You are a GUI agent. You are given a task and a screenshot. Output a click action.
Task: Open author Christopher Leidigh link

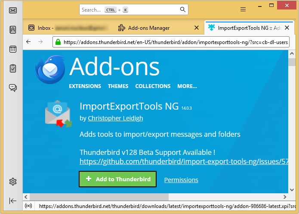tap(115, 118)
